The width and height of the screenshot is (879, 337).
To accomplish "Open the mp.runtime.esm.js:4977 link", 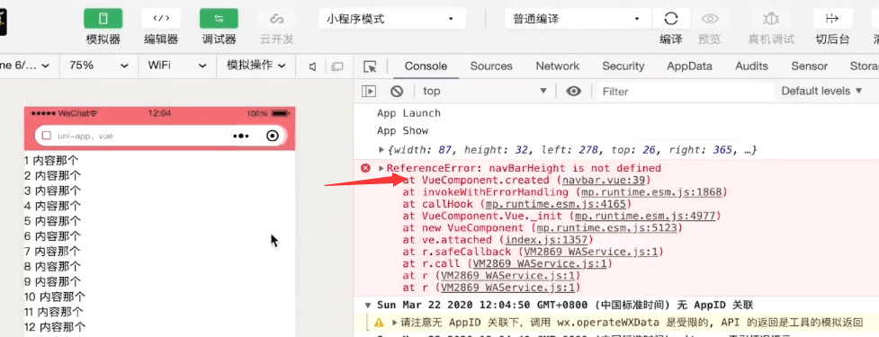I will [645, 216].
